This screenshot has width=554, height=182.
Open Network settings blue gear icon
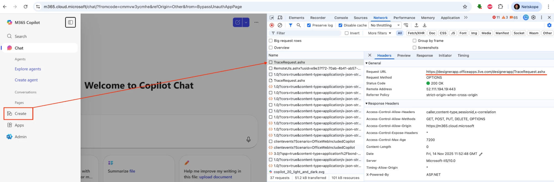coord(549,25)
